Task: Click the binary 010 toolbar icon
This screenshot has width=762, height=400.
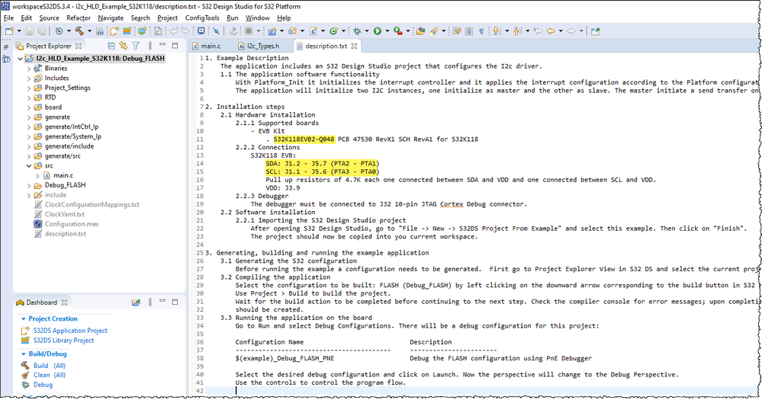Action: coord(100,31)
